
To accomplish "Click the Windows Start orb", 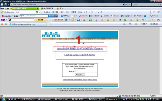I will coord(4,99).
